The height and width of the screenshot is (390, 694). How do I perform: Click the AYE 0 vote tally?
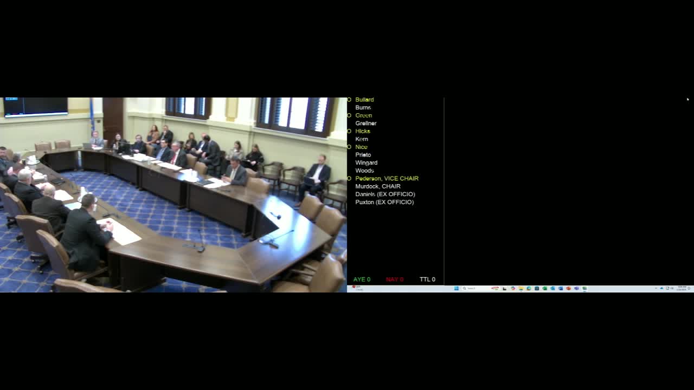pos(362,279)
